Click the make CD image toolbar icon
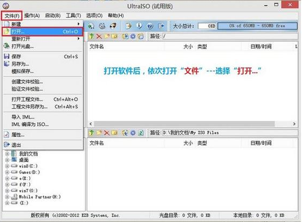Image resolution: width=302 pixels, height=222 pixels. click(91, 26)
